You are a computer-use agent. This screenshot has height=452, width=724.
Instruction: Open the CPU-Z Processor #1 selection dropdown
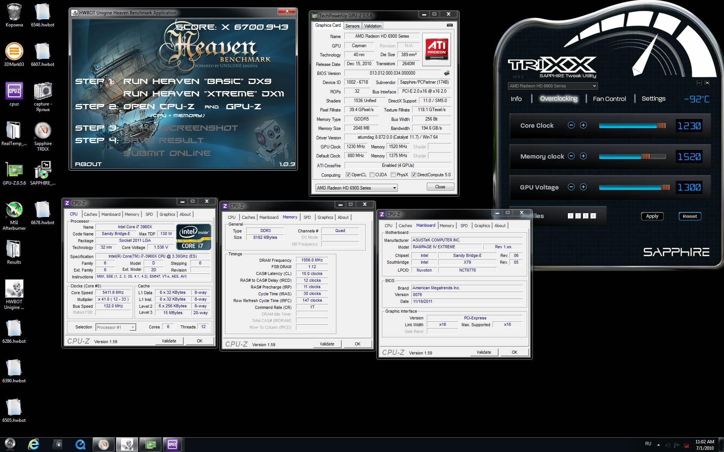click(115, 327)
